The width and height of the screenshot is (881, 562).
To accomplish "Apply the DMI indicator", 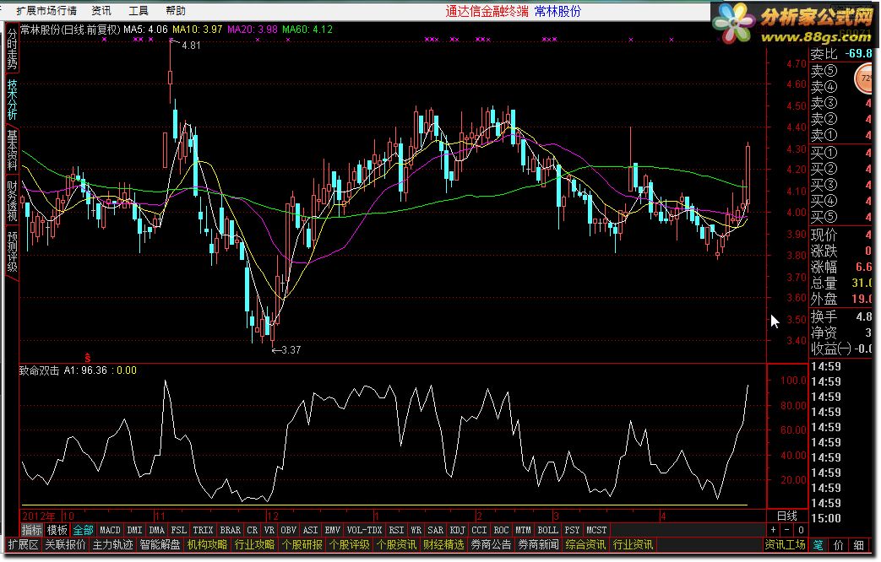I will coord(135,530).
